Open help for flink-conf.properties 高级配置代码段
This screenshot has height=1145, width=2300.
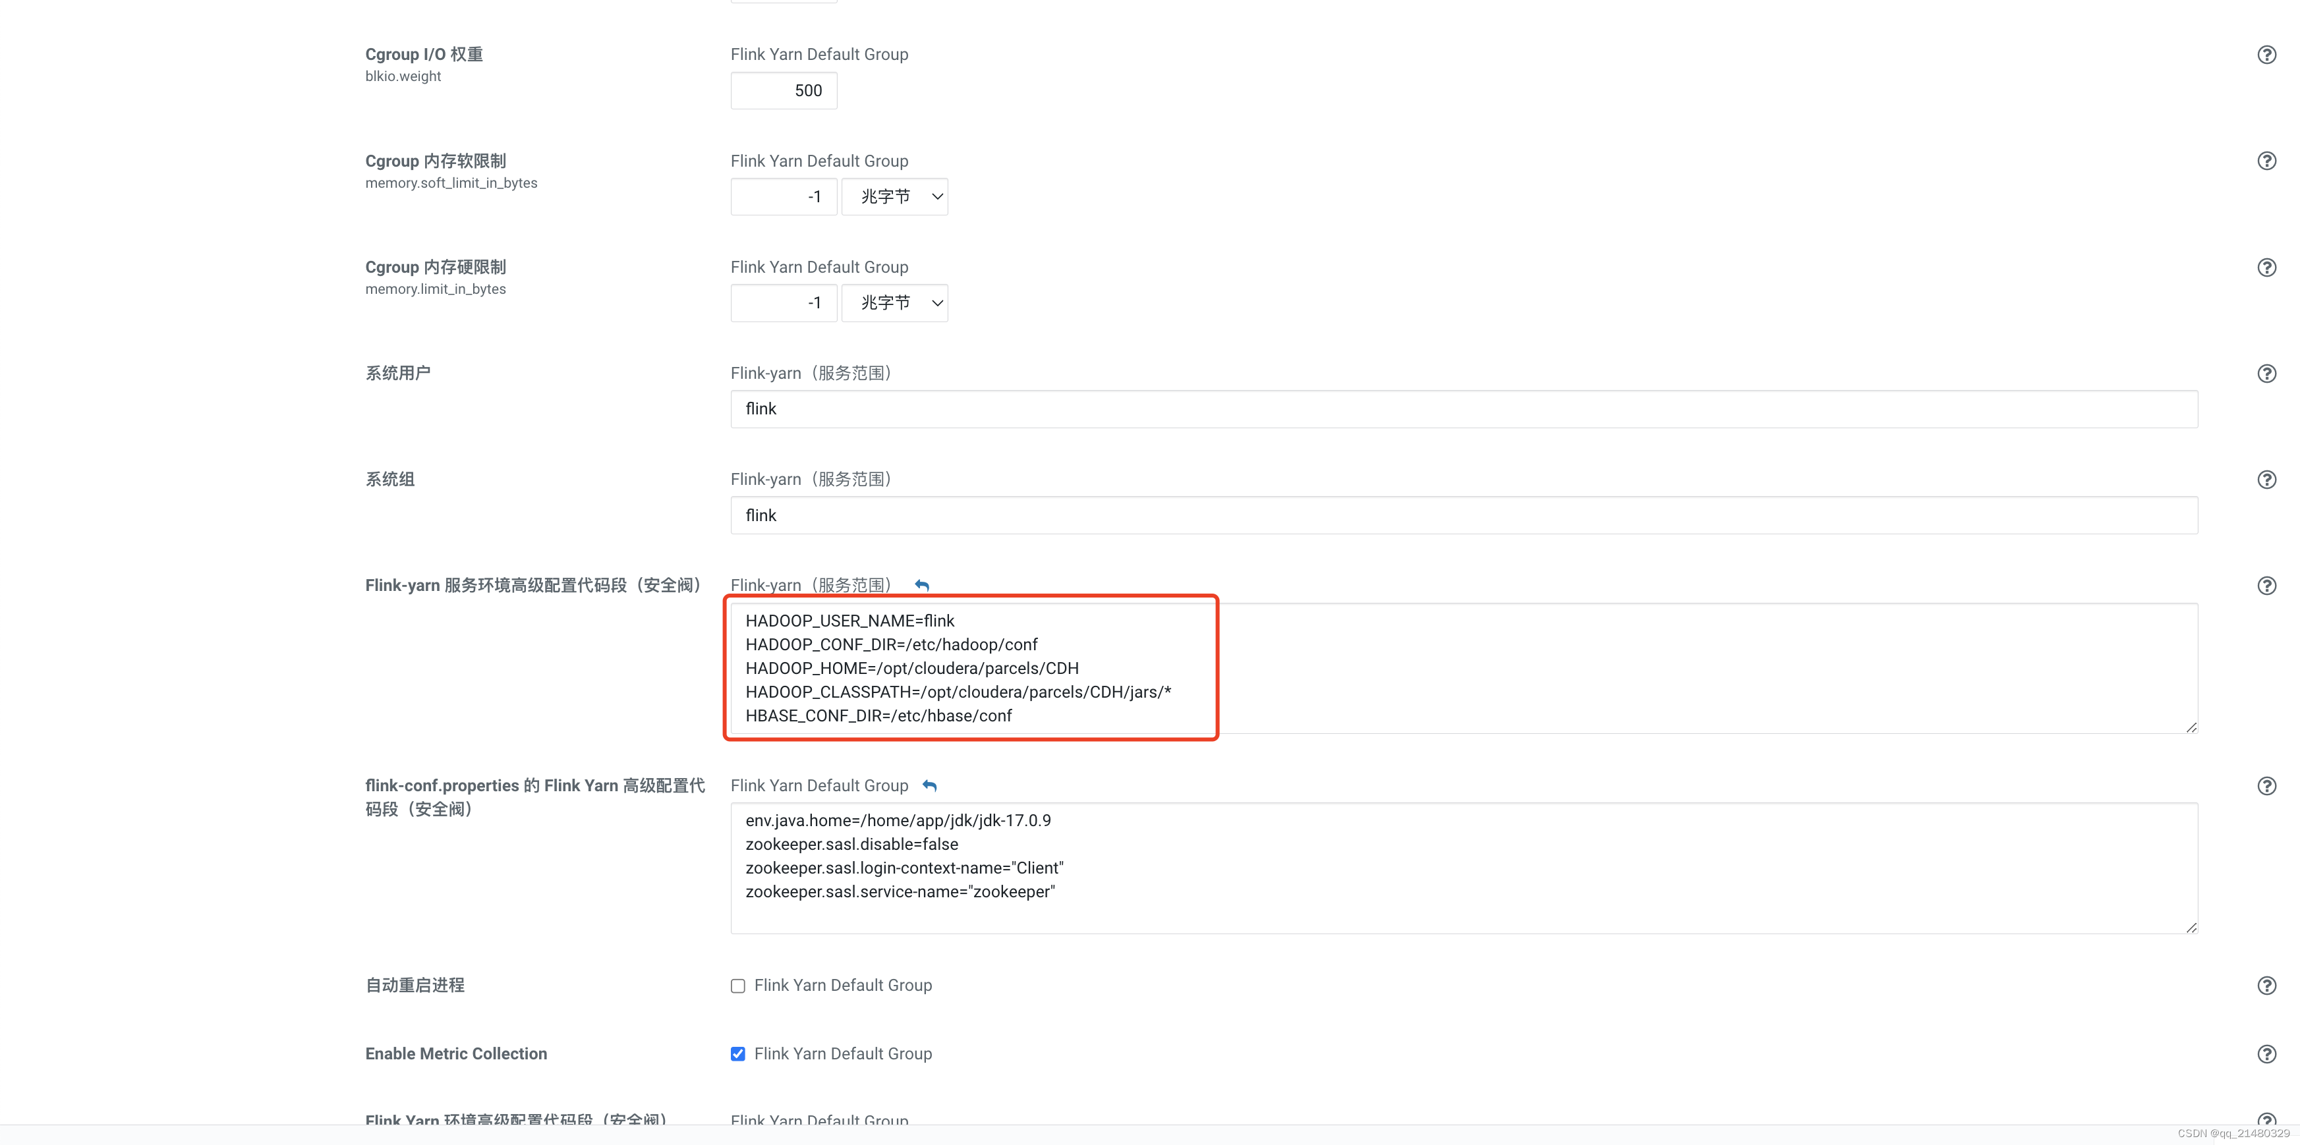tap(2267, 785)
